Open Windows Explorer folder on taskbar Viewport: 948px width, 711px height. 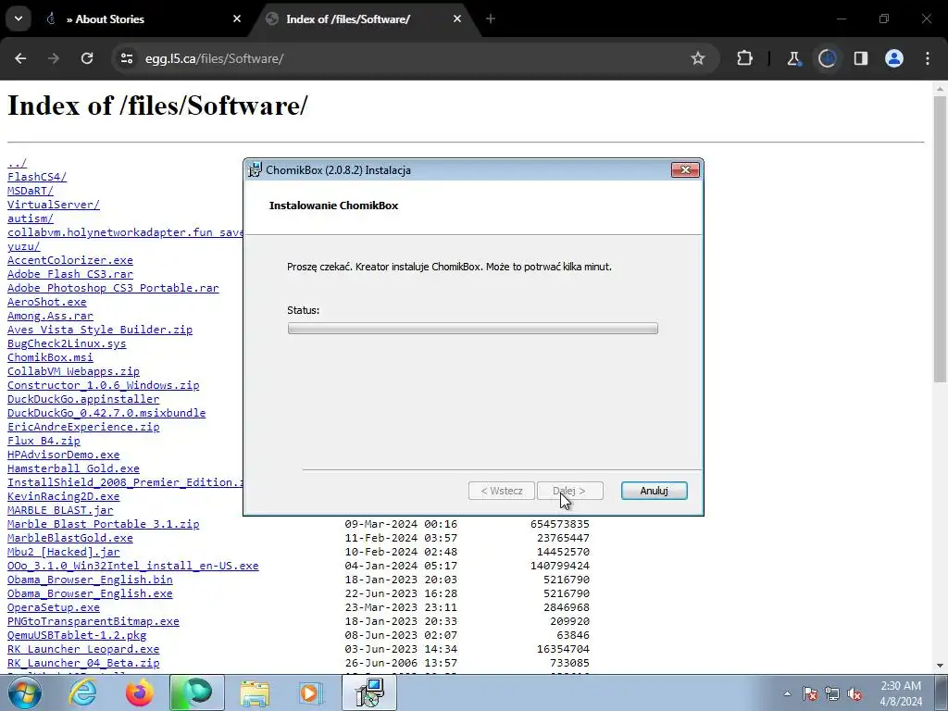tap(255, 692)
